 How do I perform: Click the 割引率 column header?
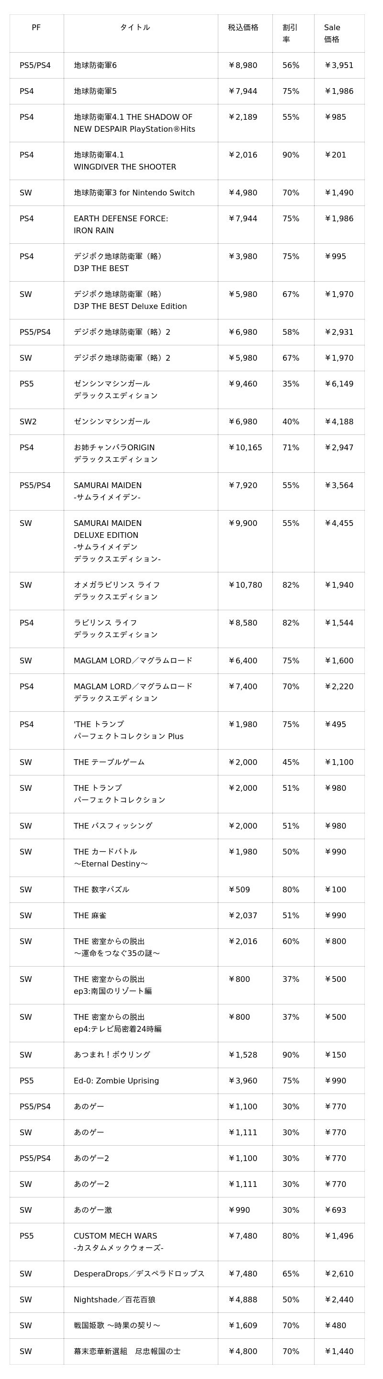point(290,33)
